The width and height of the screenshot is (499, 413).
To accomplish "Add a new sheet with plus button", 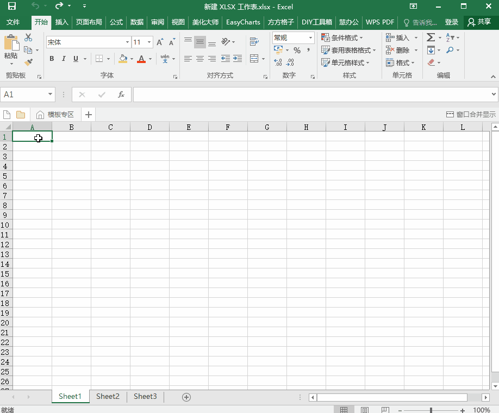I will (186, 397).
